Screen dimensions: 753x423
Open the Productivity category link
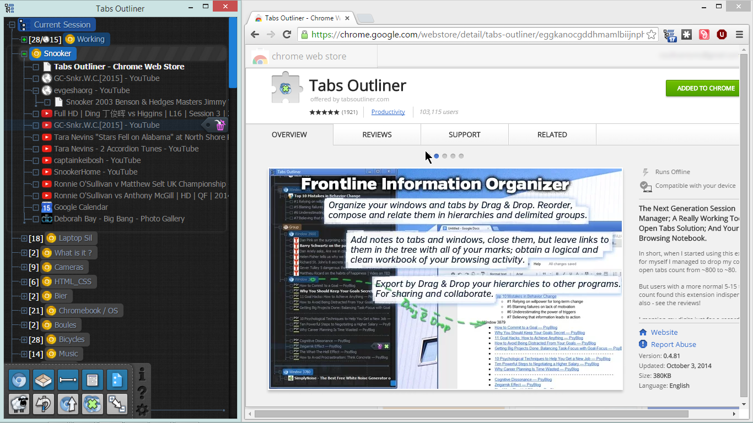388,112
